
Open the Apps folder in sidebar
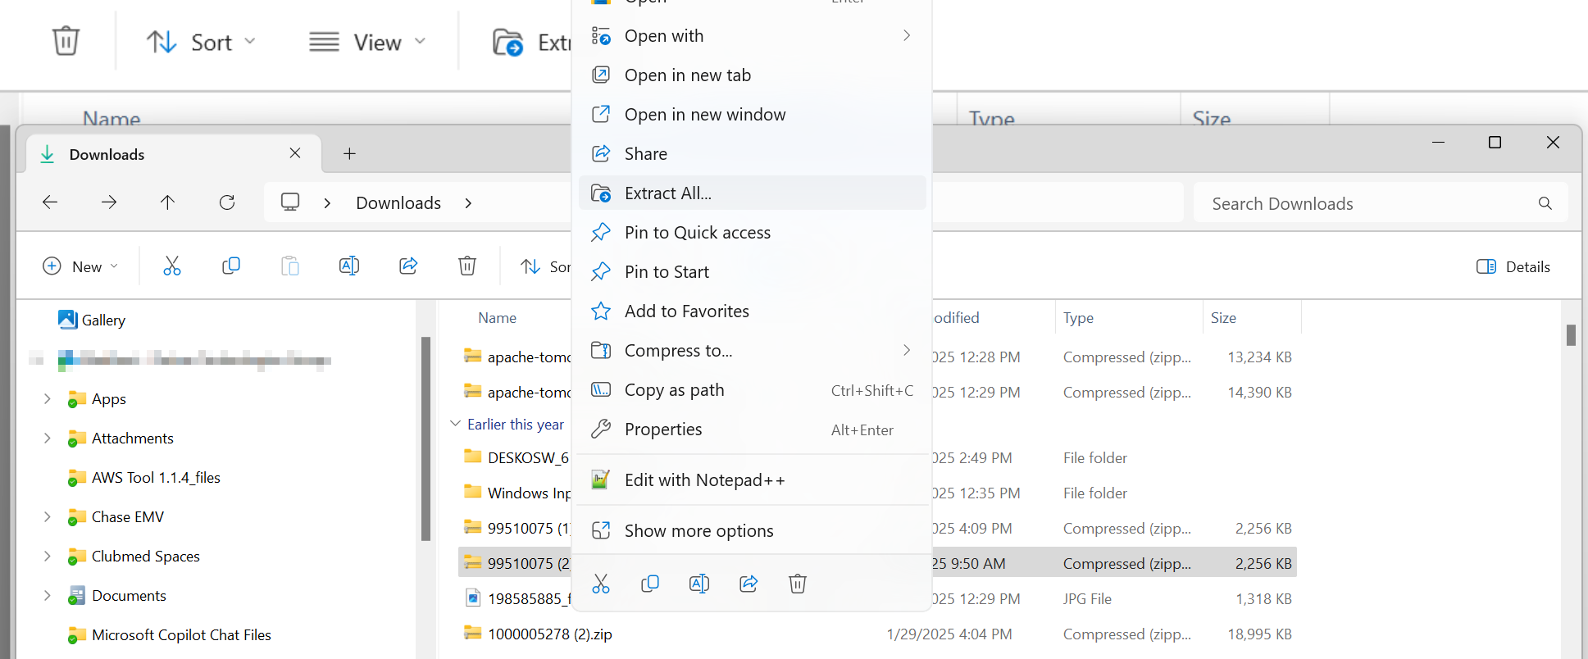click(x=97, y=398)
